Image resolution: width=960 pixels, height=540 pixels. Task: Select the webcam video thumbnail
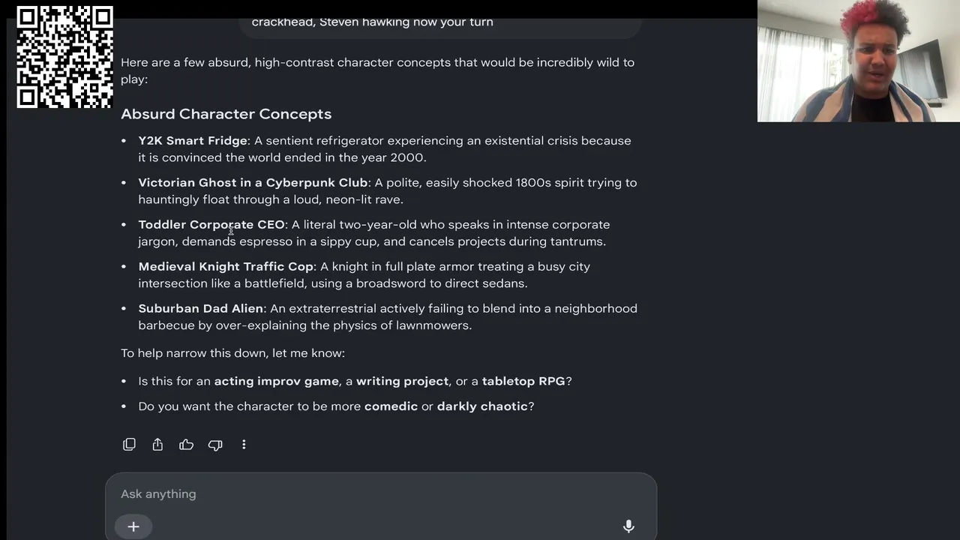[859, 61]
